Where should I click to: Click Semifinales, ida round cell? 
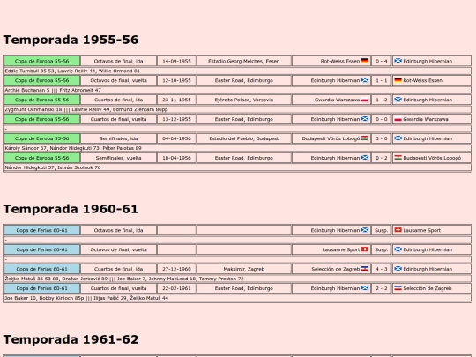pos(118,138)
